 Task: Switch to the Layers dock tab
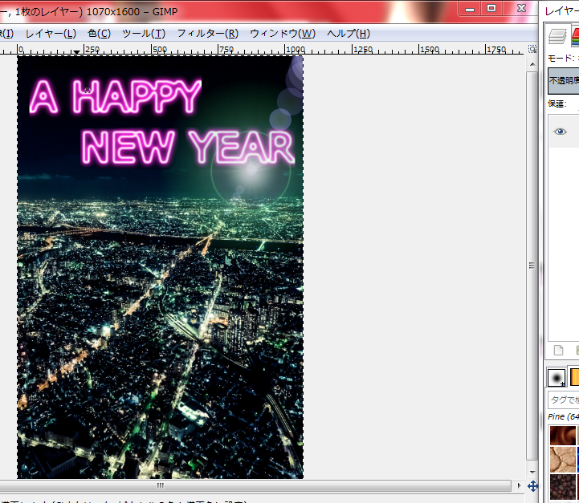(557, 36)
